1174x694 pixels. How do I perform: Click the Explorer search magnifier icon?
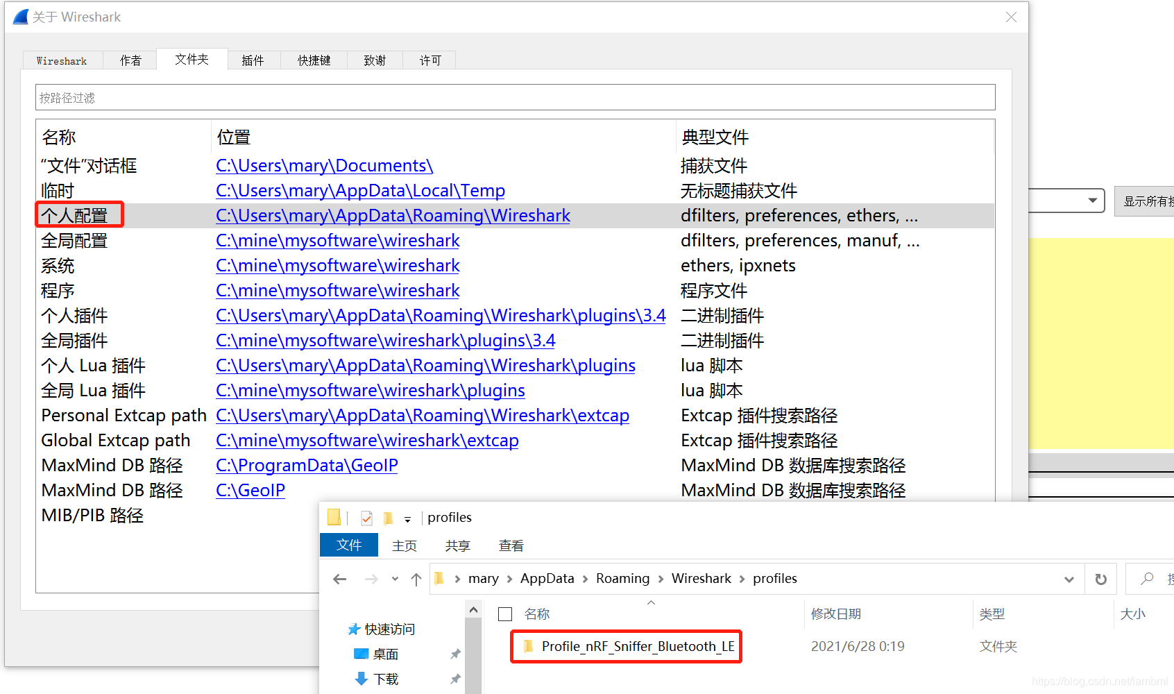pyautogui.click(x=1148, y=578)
